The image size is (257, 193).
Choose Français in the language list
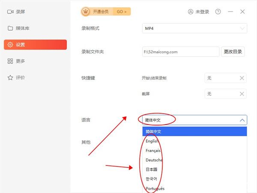tap(153, 151)
